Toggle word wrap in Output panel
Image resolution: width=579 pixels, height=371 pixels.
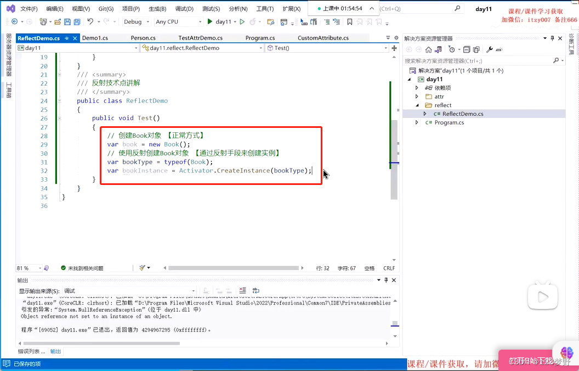coord(256,290)
